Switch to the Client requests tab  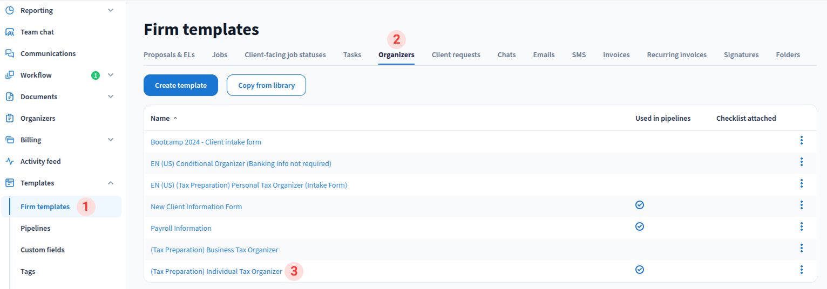tap(456, 54)
